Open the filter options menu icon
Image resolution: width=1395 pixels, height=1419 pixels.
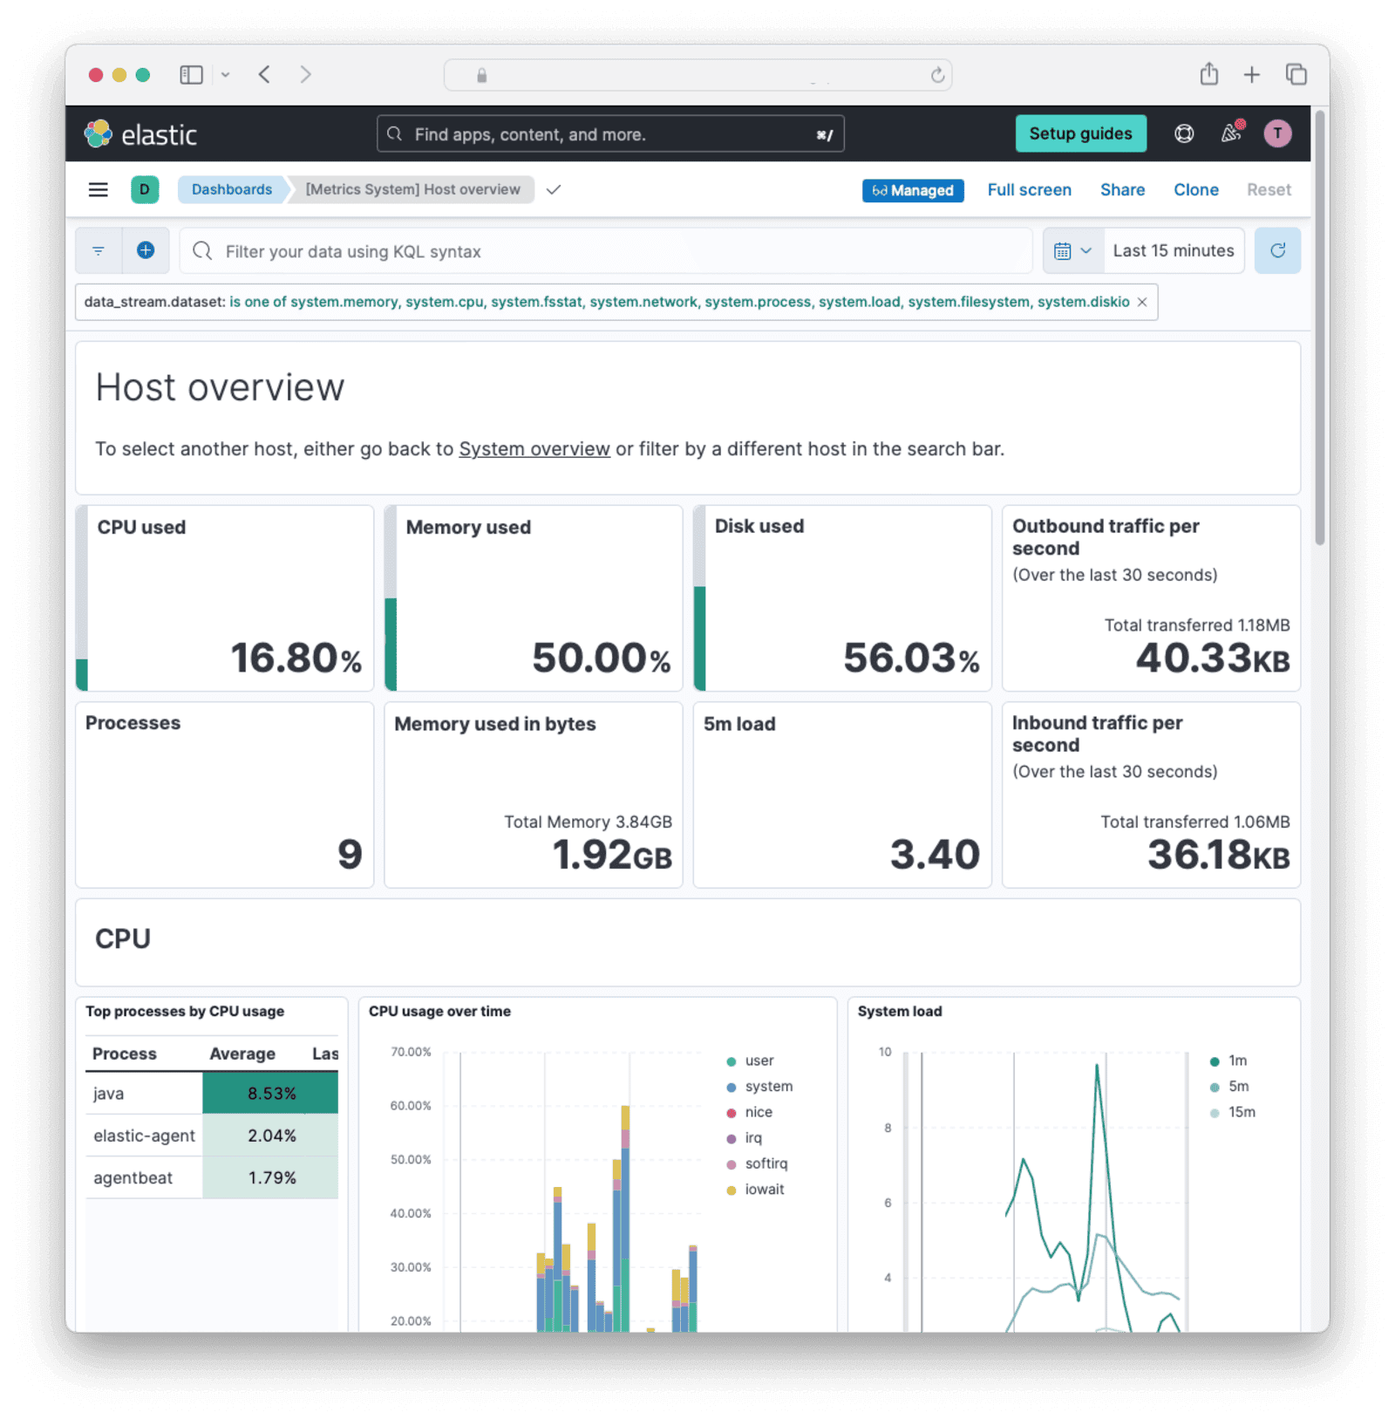(x=99, y=251)
